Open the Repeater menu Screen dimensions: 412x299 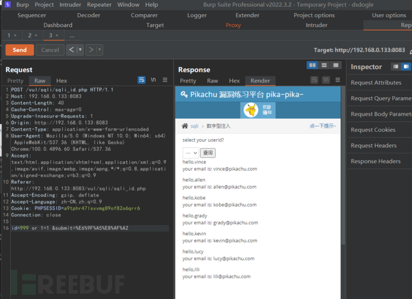click(x=99, y=5)
